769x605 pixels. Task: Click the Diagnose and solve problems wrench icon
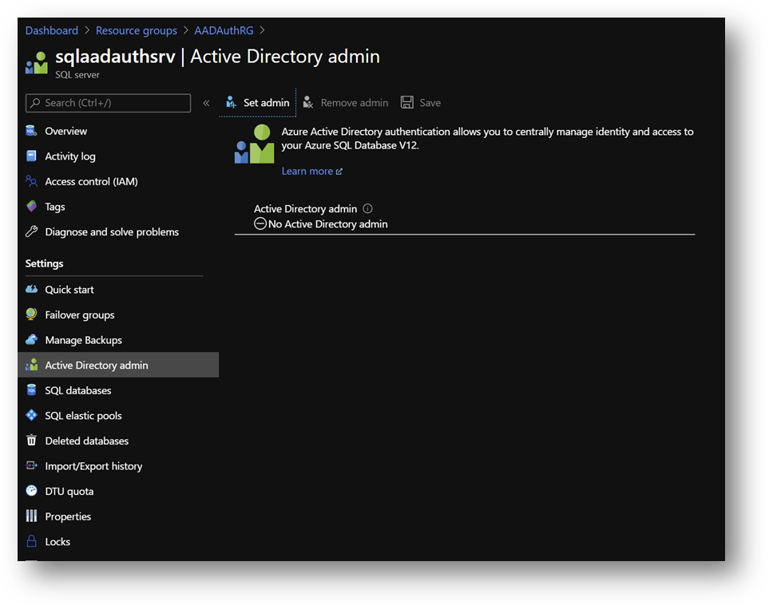tap(31, 231)
